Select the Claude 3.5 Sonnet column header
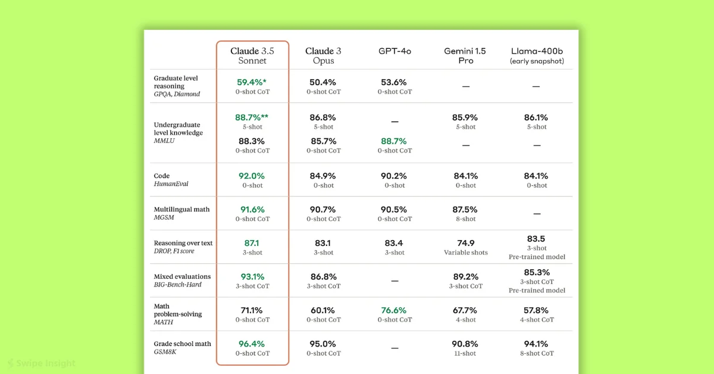The width and height of the screenshot is (714, 374). (x=252, y=55)
